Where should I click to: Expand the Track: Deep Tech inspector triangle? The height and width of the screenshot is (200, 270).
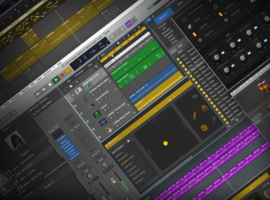(x=34, y=113)
